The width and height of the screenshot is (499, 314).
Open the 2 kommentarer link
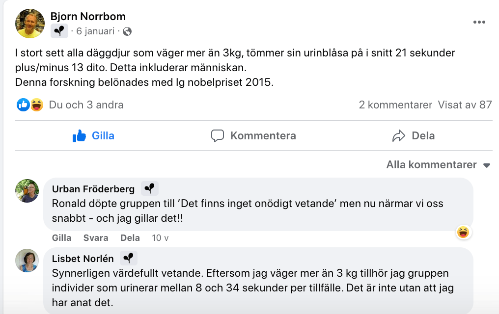coord(395,105)
